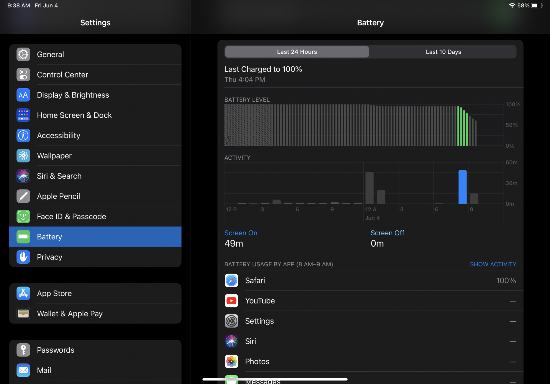Tap Screen On label
550x384 pixels.
point(241,233)
